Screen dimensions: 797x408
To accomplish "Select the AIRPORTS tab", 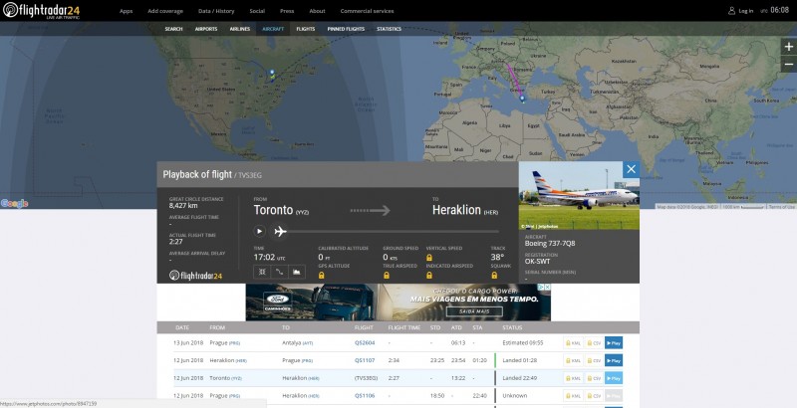I will point(206,29).
